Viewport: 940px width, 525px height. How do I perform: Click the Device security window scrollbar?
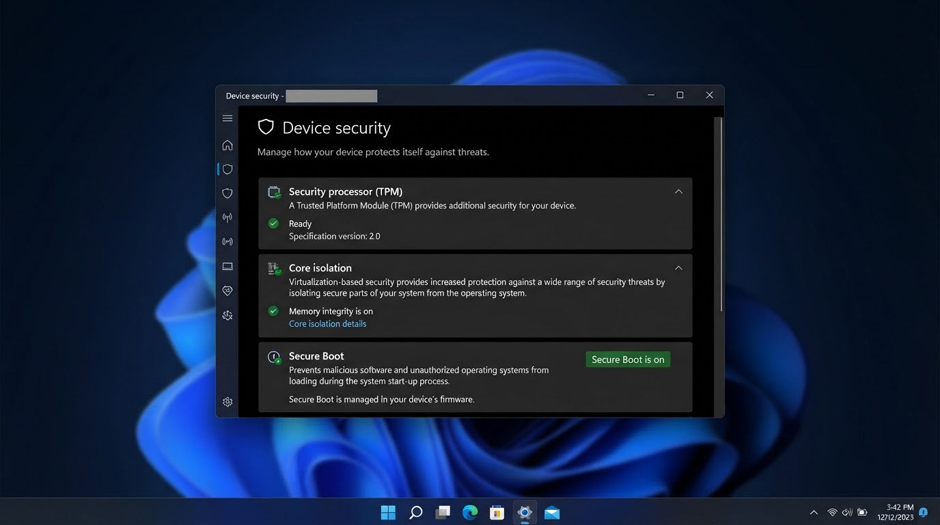pyautogui.click(x=718, y=215)
